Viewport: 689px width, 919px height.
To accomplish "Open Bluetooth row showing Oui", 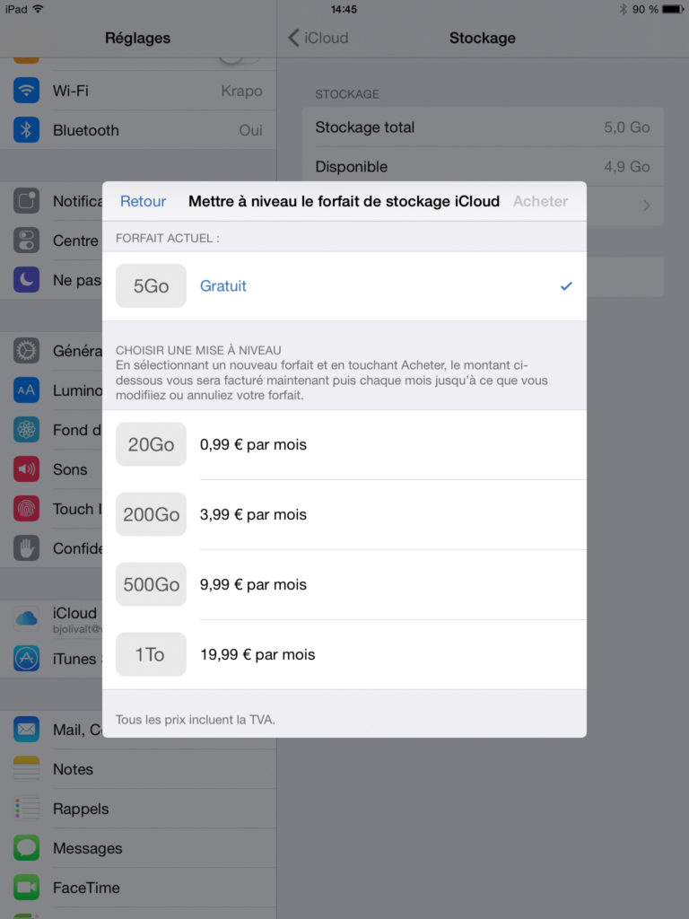I will pos(137,130).
